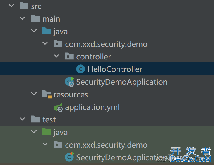Image resolution: width=214 pixels, height=165 pixels.
Task: Collapse the green test java folder chevron
Action: tap(34, 131)
